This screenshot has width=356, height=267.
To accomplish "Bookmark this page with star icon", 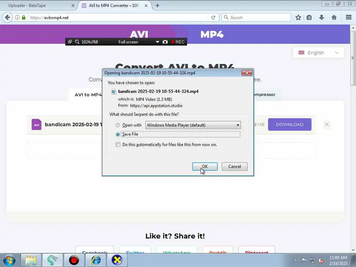I will [x=298, y=17].
